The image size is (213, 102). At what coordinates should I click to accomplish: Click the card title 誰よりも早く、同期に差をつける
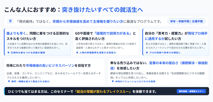[x=38, y=36]
